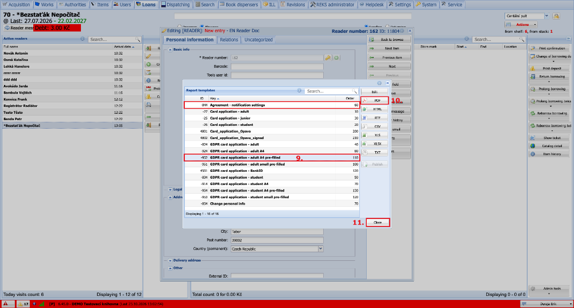
Task: Open the red Actions dropdown menu
Action: [521, 25]
